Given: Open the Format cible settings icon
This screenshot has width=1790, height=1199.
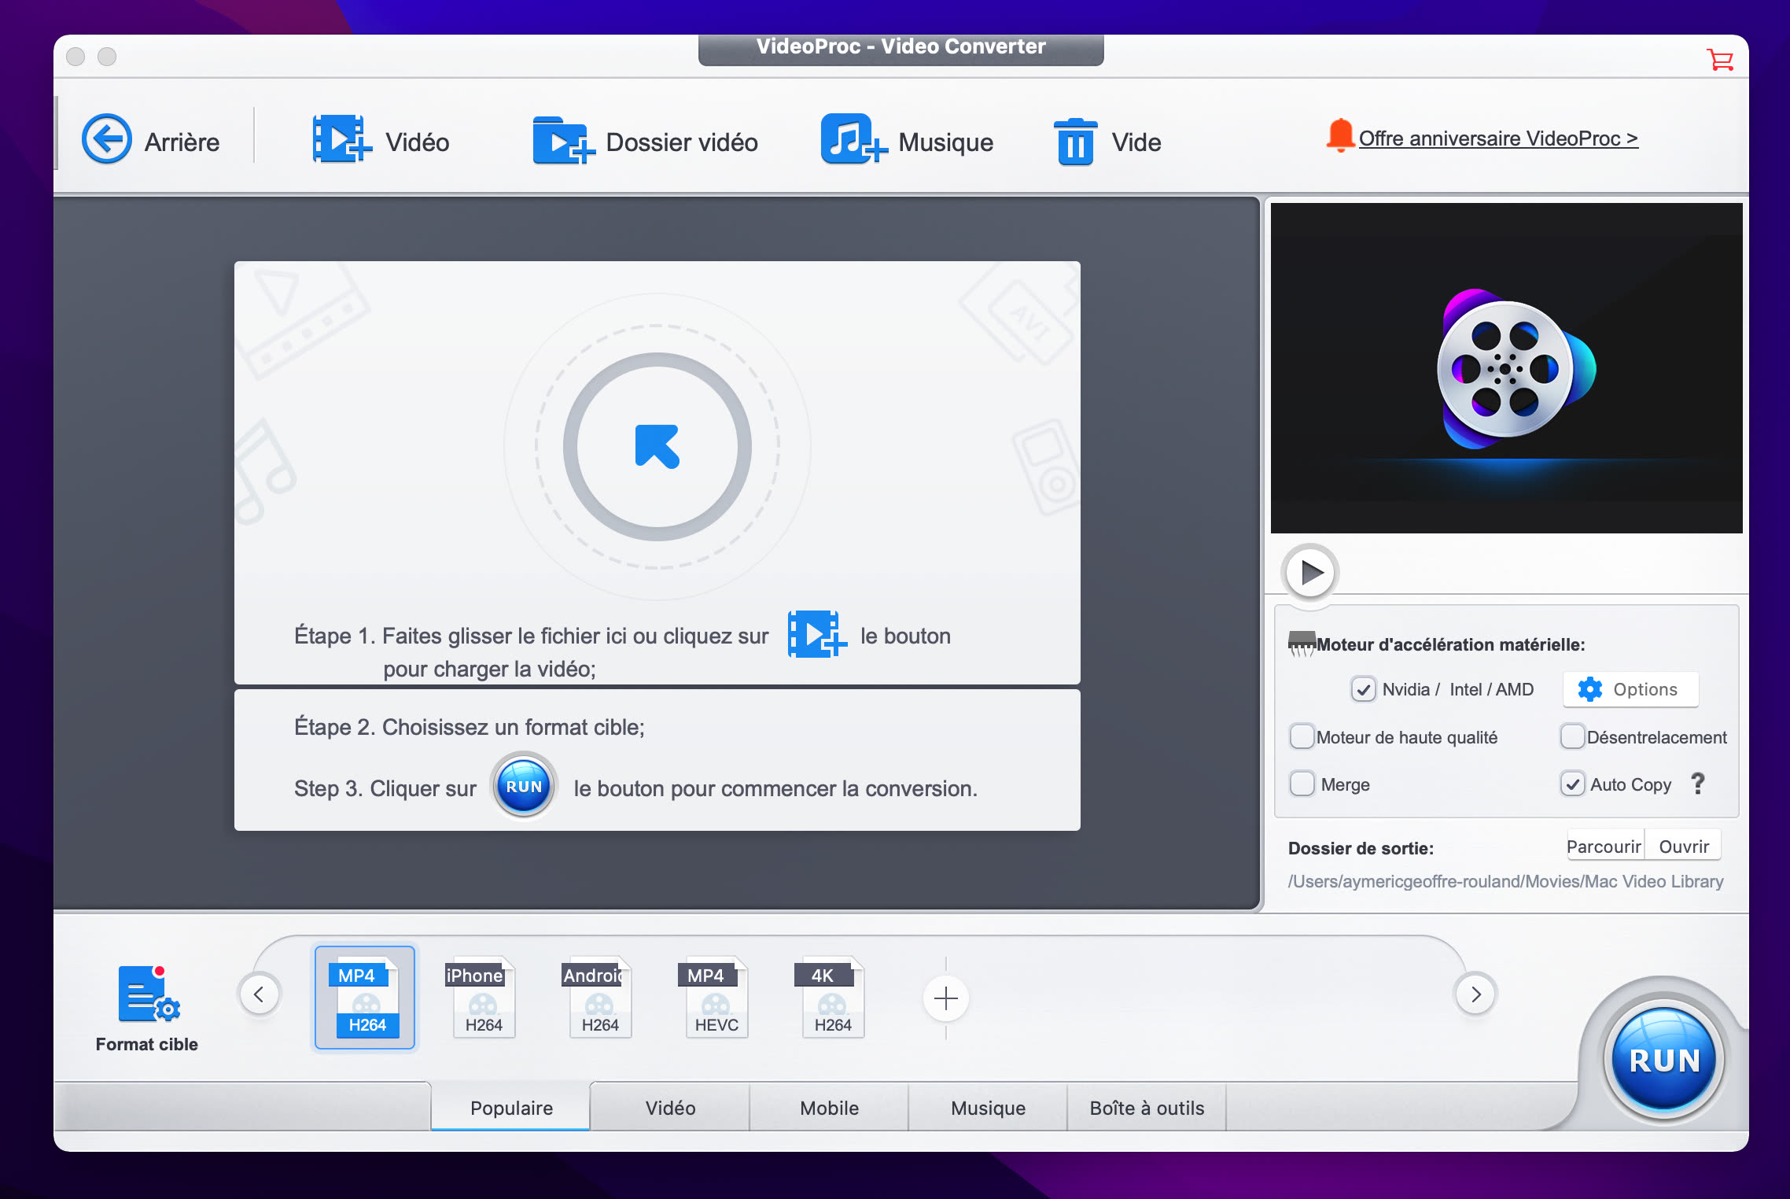Looking at the screenshot, I should pos(149,994).
